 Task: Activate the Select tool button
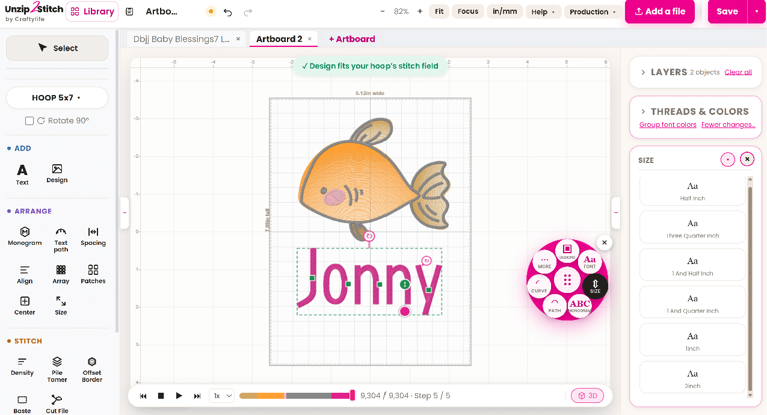[57, 48]
